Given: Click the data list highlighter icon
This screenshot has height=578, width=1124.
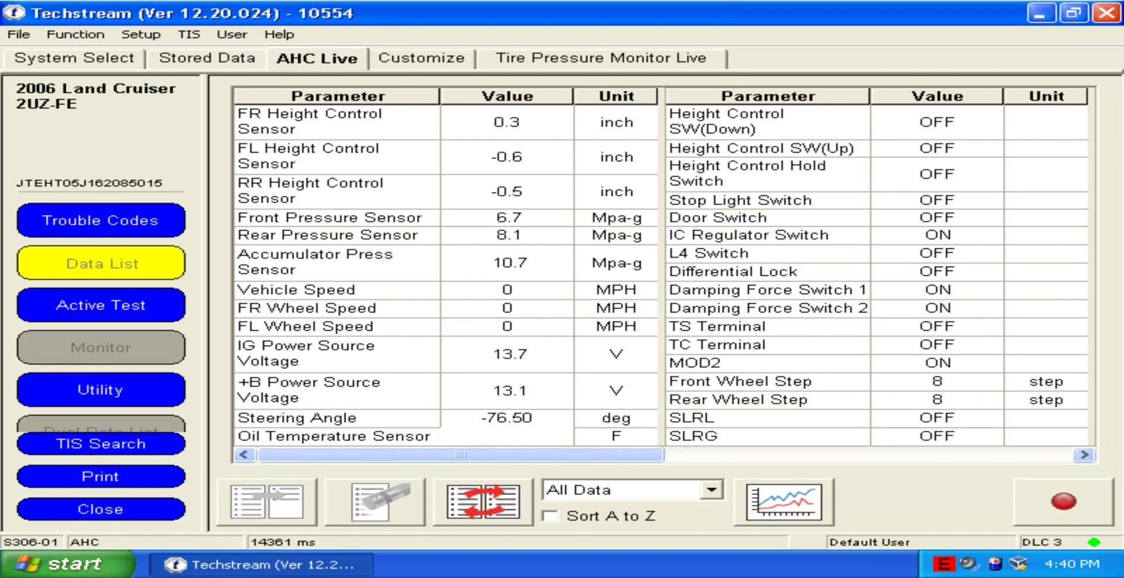Looking at the screenshot, I should click(x=375, y=502).
